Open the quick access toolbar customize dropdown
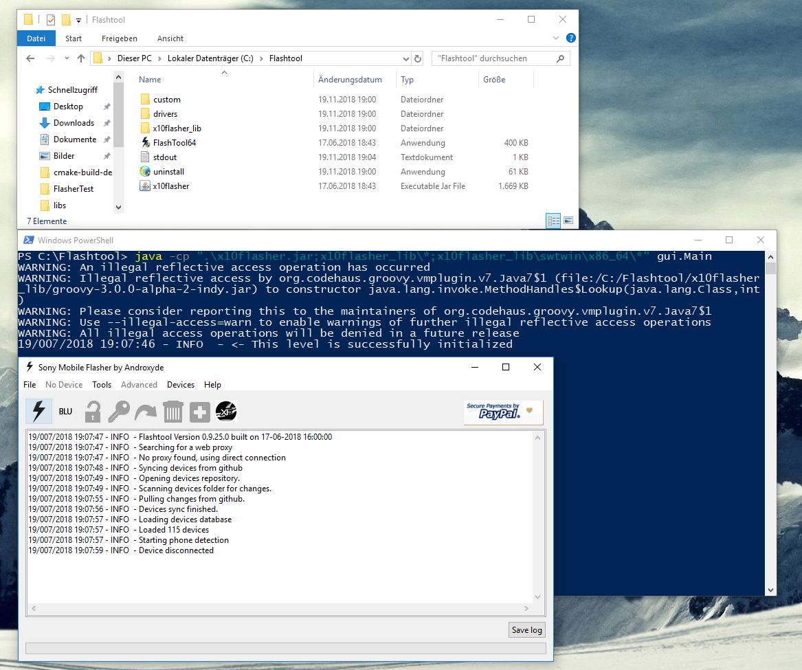 (78, 21)
